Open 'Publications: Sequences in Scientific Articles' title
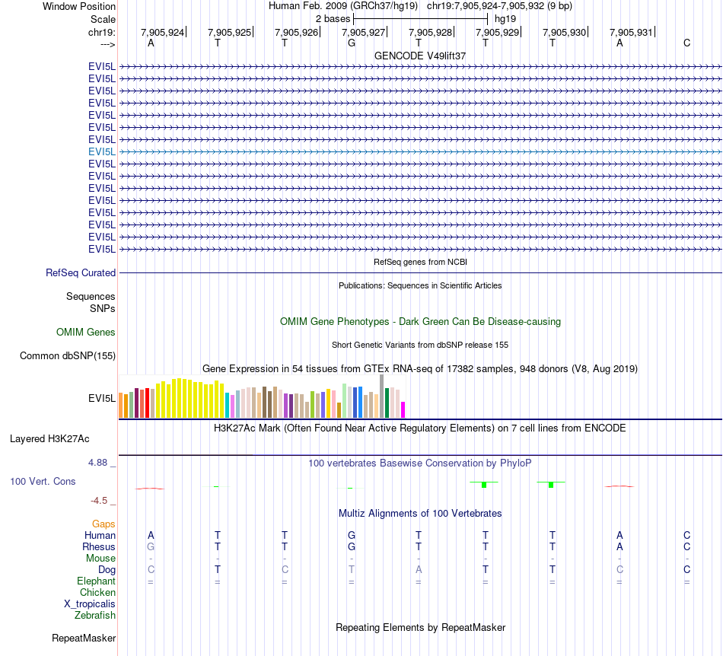This screenshot has width=723, height=656. coord(420,285)
